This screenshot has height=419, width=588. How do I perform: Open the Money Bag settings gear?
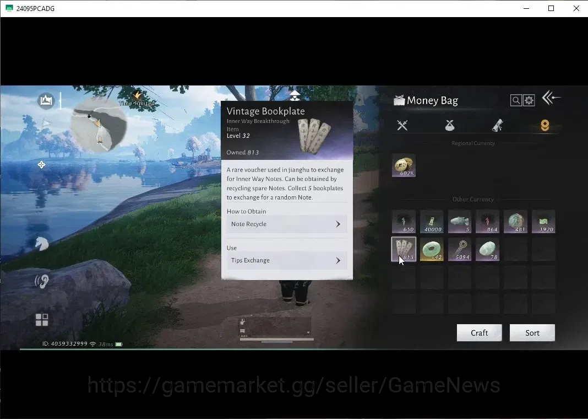529,100
